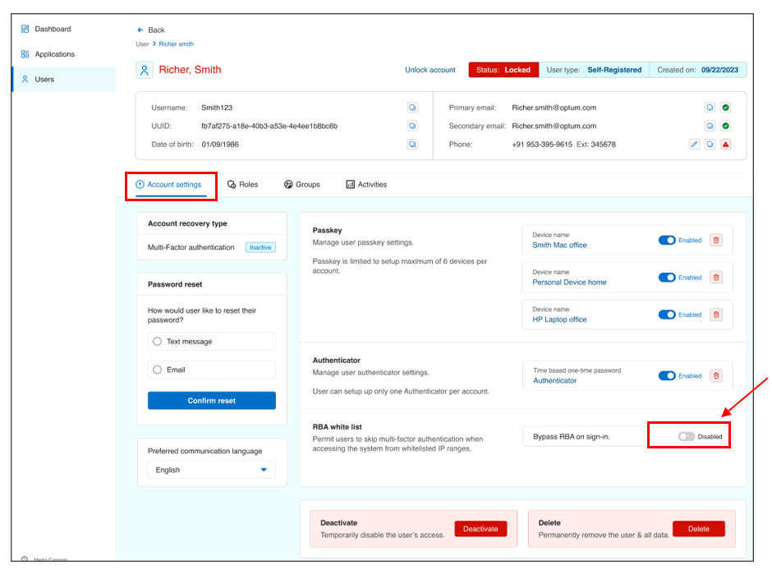Open the Authenticator link
The image size is (772, 570).
click(x=554, y=380)
